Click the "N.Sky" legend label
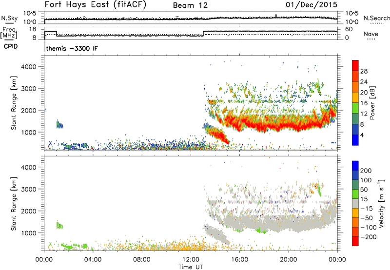Image resolution: width=390 pixels, height=270 pixels. tap(9, 19)
